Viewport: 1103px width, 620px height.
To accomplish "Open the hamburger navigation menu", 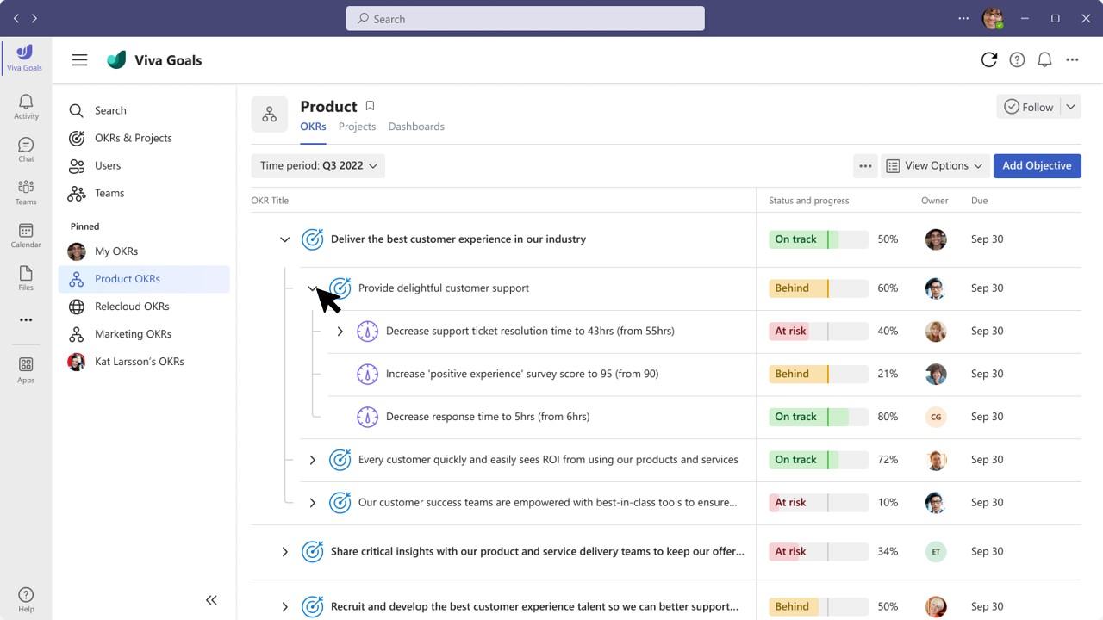I will tap(79, 59).
